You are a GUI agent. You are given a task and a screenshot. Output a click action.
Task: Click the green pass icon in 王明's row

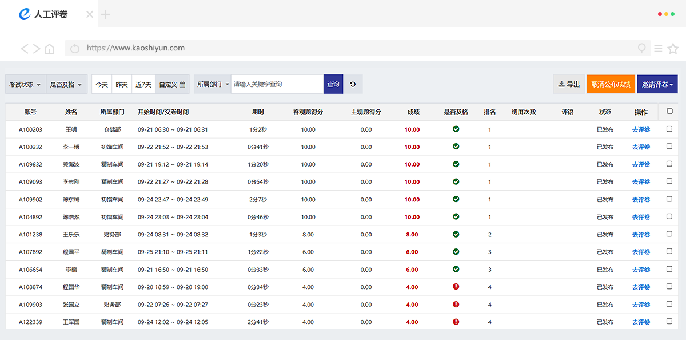coord(456,129)
